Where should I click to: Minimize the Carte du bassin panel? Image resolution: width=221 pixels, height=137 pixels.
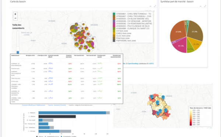[150, 6]
